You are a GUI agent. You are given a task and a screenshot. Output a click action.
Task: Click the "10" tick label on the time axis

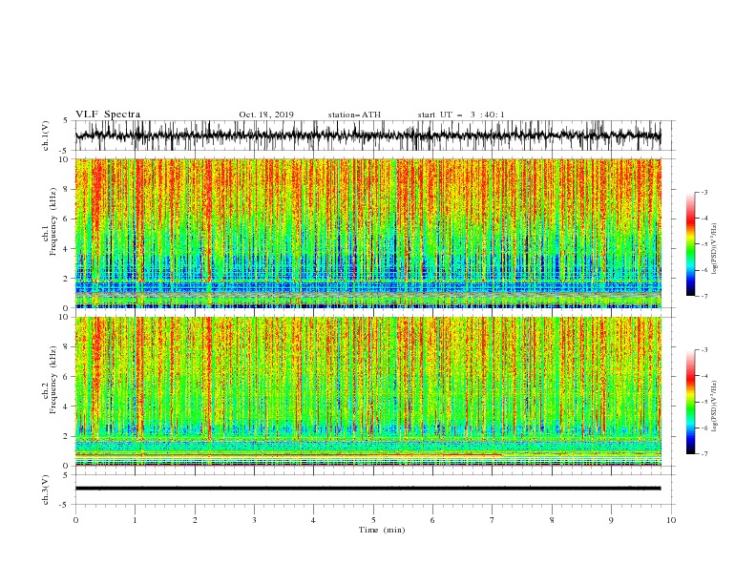(x=671, y=520)
